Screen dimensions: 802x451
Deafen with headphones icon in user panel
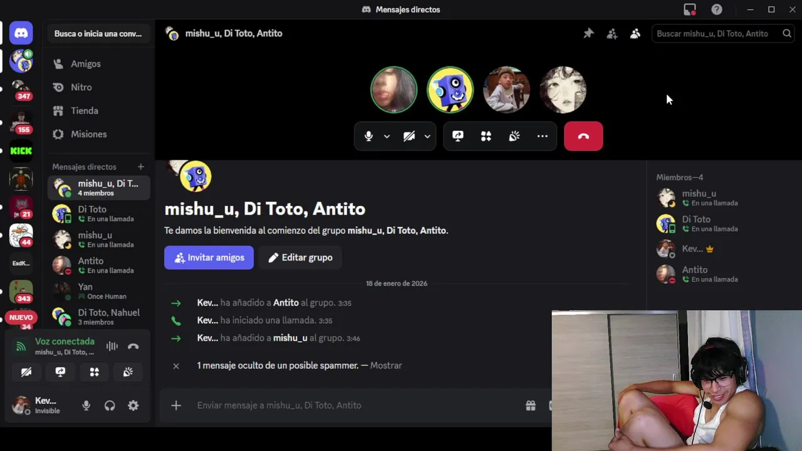110,406
